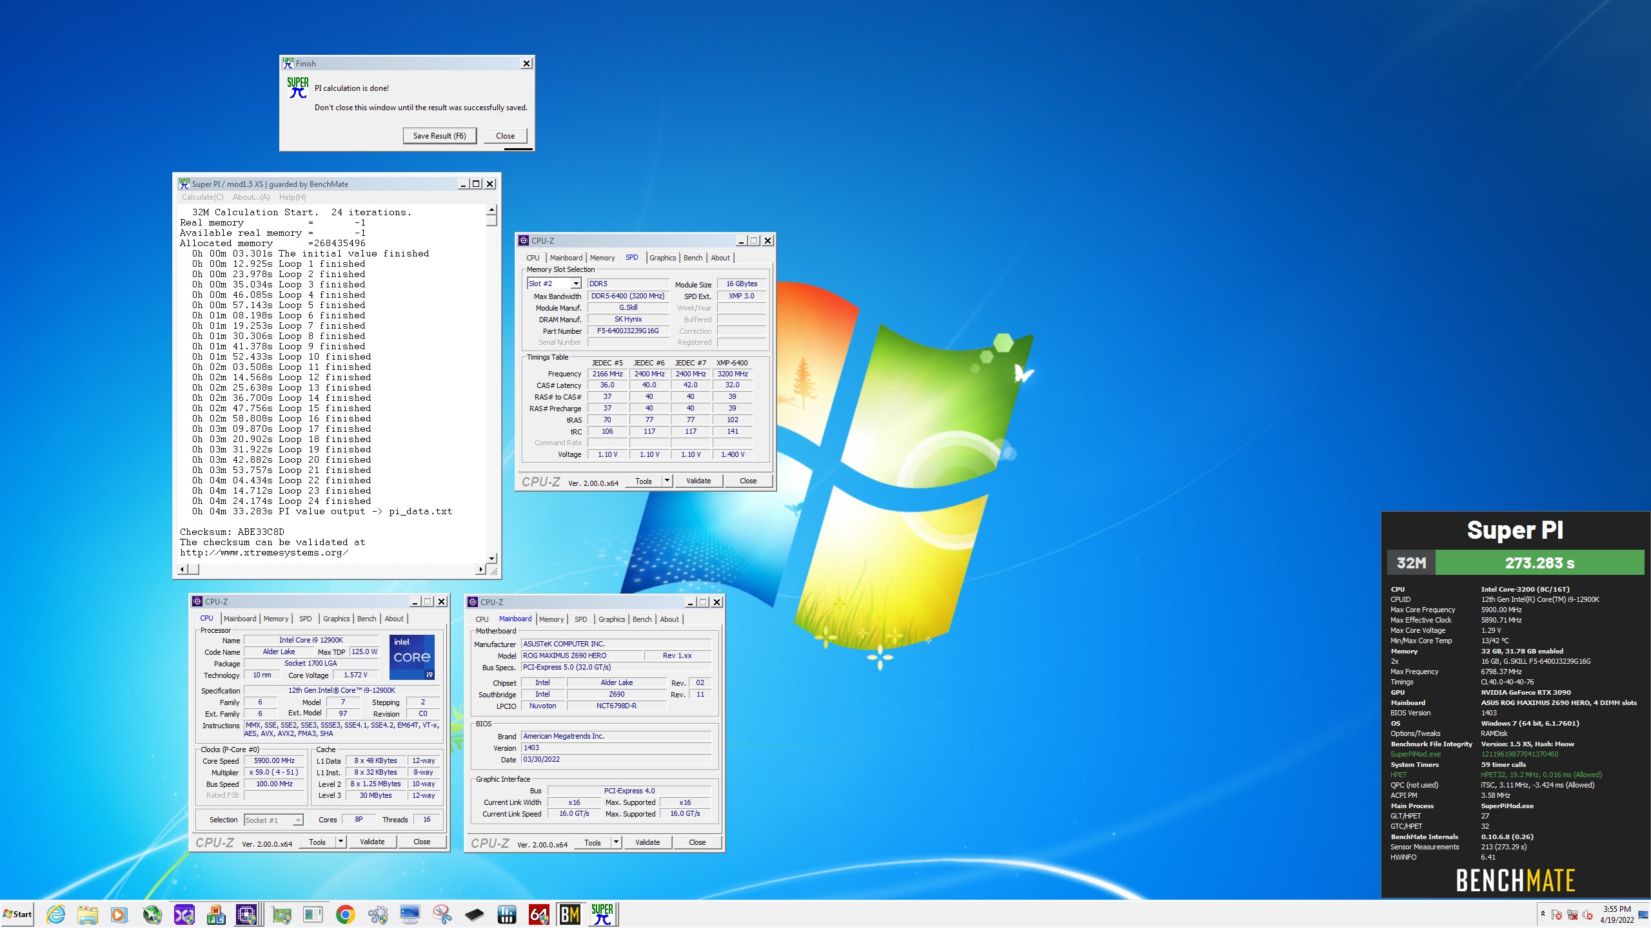Click Super PI vertical scrollbar up arrow

pos(491,210)
